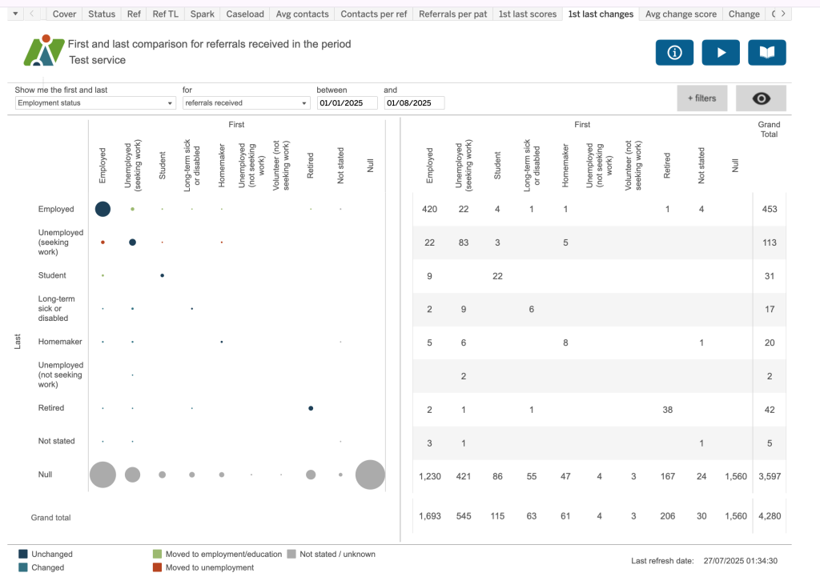Click the end date field 01/08/2025
The image size is (820, 577).
tap(413, 103)
